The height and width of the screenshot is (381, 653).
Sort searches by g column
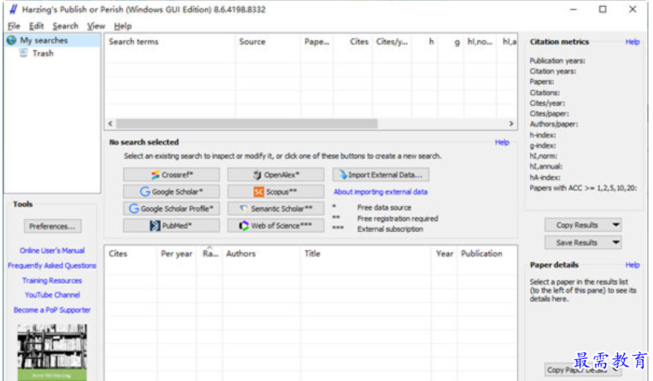pos(451,42)
